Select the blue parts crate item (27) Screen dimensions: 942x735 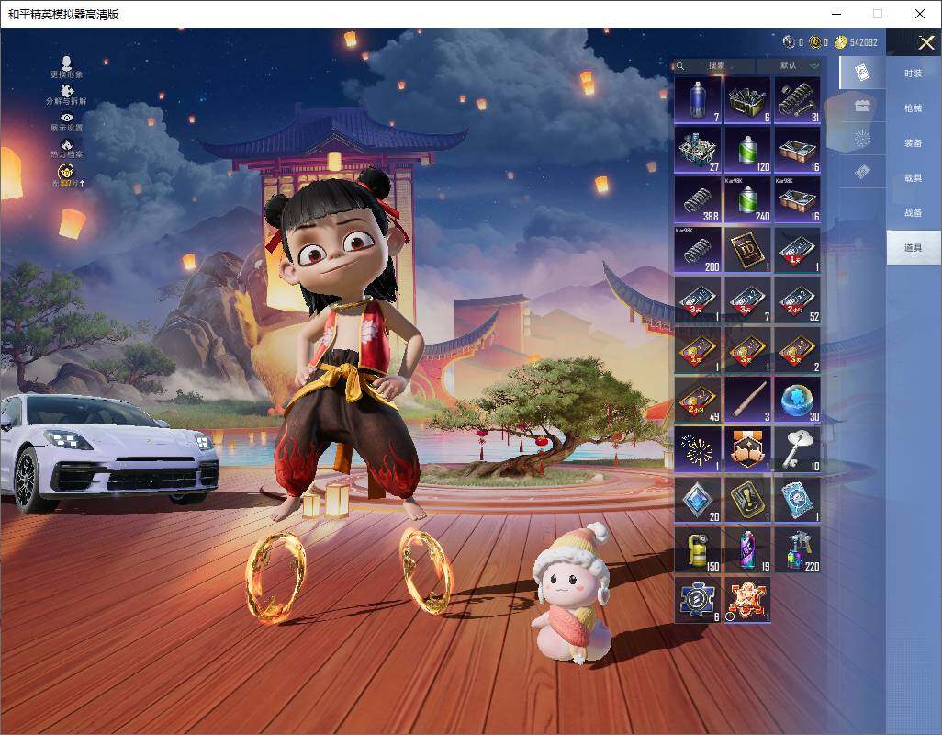coord(698,150)
